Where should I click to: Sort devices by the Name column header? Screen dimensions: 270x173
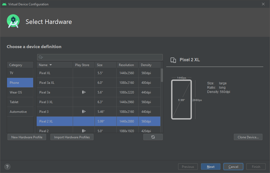45,65
